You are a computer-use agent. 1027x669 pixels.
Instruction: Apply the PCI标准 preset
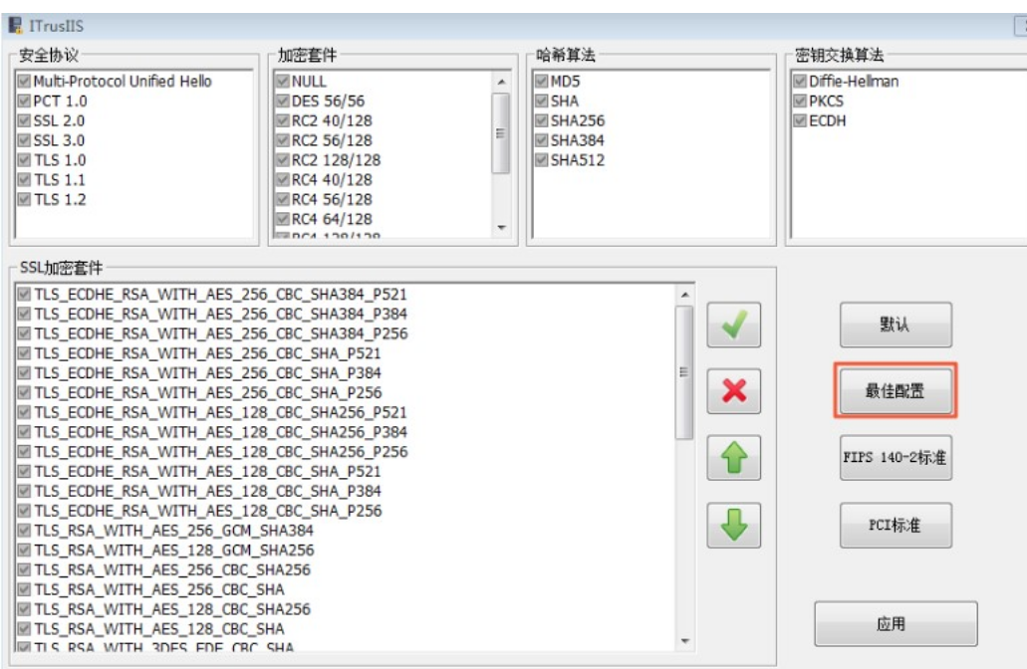click(x=895, y=525)
